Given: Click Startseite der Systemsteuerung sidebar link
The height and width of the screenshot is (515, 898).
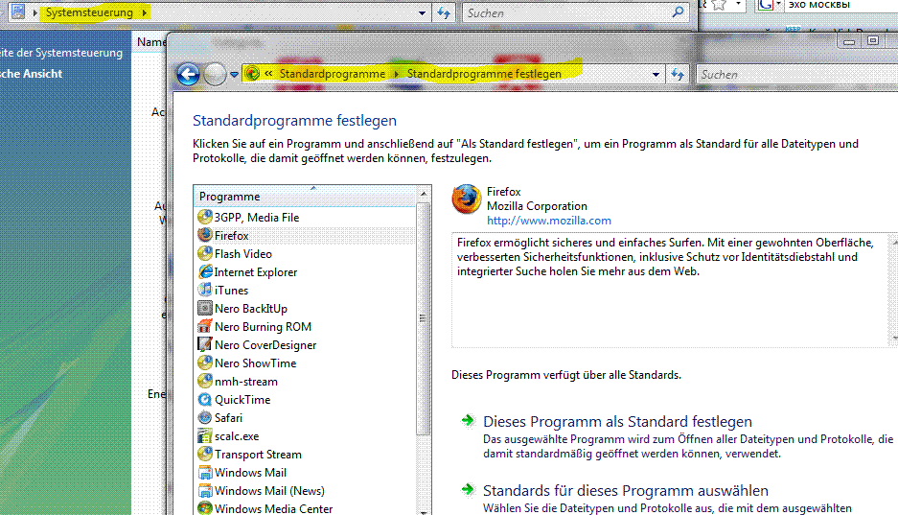Looking at the screenshot, I should (x=61, y=53).
